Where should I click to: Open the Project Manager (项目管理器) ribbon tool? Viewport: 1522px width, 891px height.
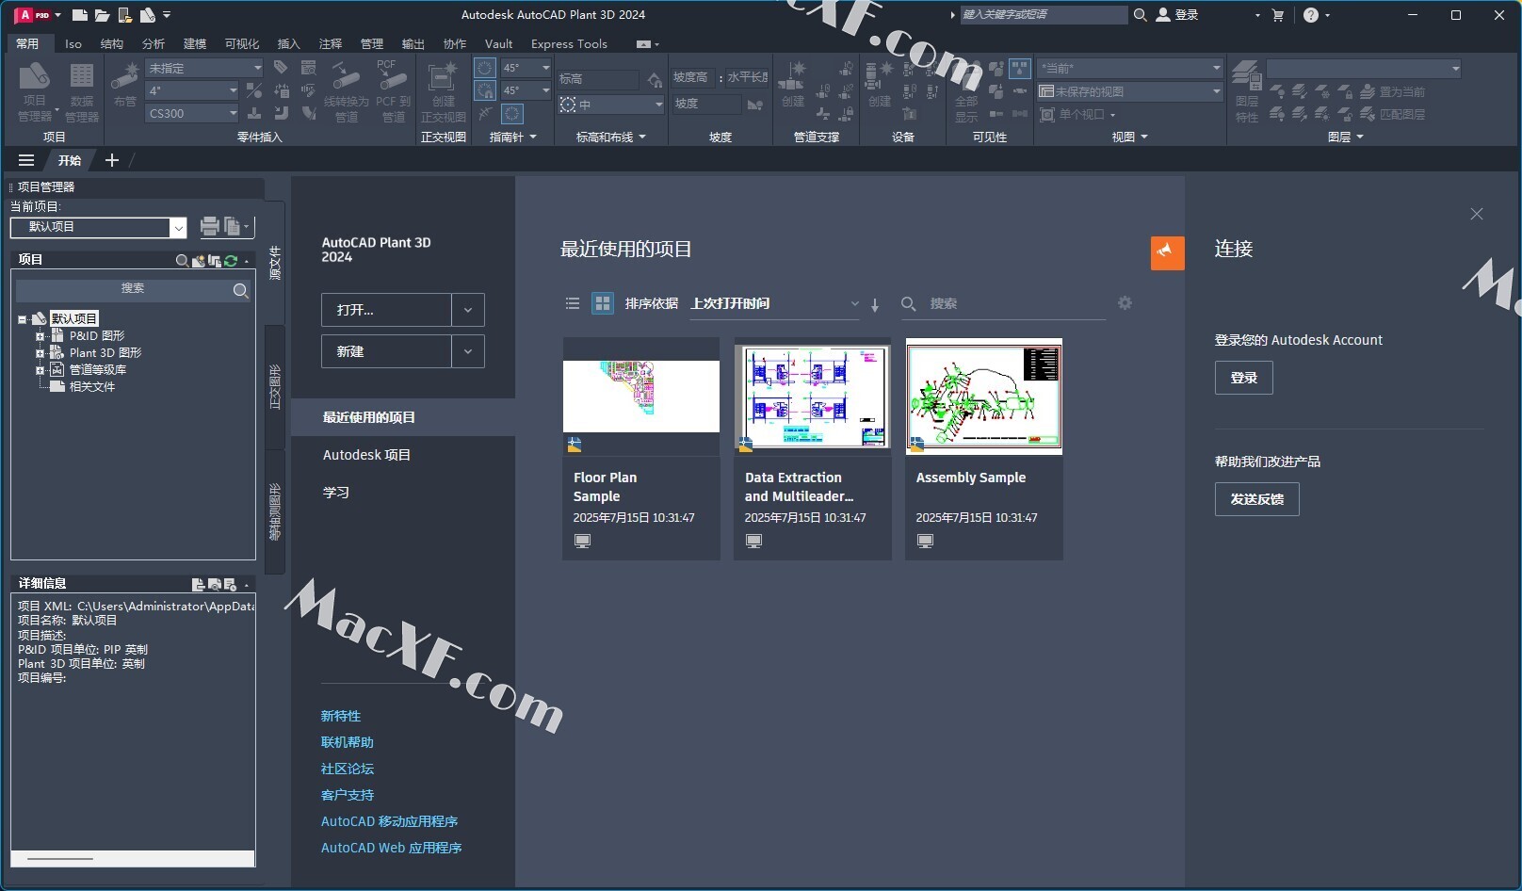[36, 91]
